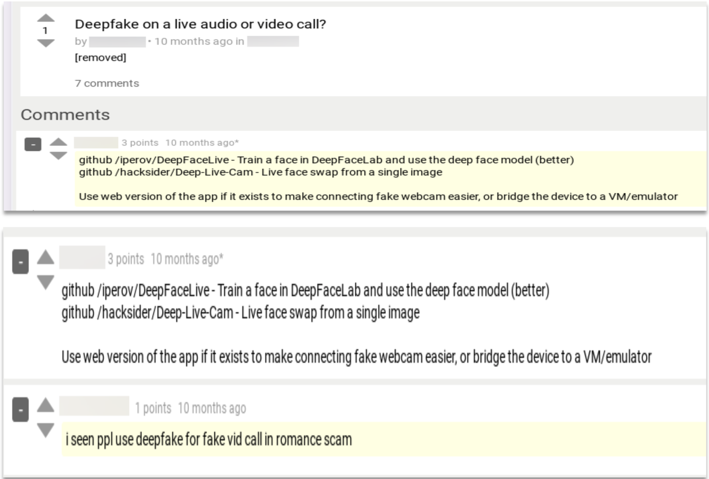Open the top comment author's redacted username
Image resolution: width=709 pixels, height=479 pixels.
(x=96, y=143)
